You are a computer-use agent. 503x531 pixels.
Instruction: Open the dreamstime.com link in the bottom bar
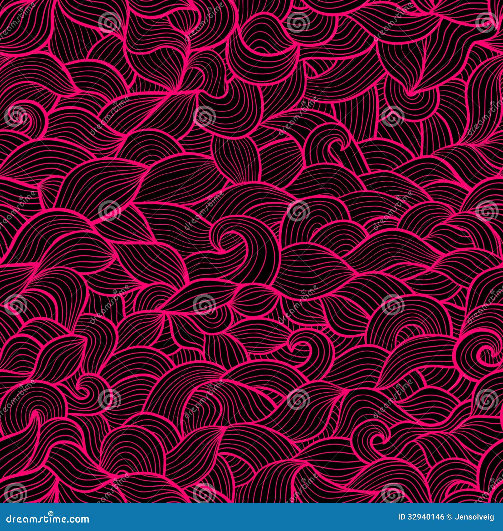coord(47,519)
